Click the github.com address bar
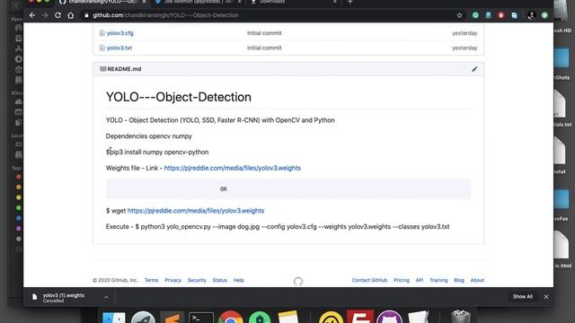 click(268, 15)
